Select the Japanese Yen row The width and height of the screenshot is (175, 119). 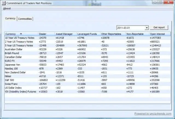87,65
